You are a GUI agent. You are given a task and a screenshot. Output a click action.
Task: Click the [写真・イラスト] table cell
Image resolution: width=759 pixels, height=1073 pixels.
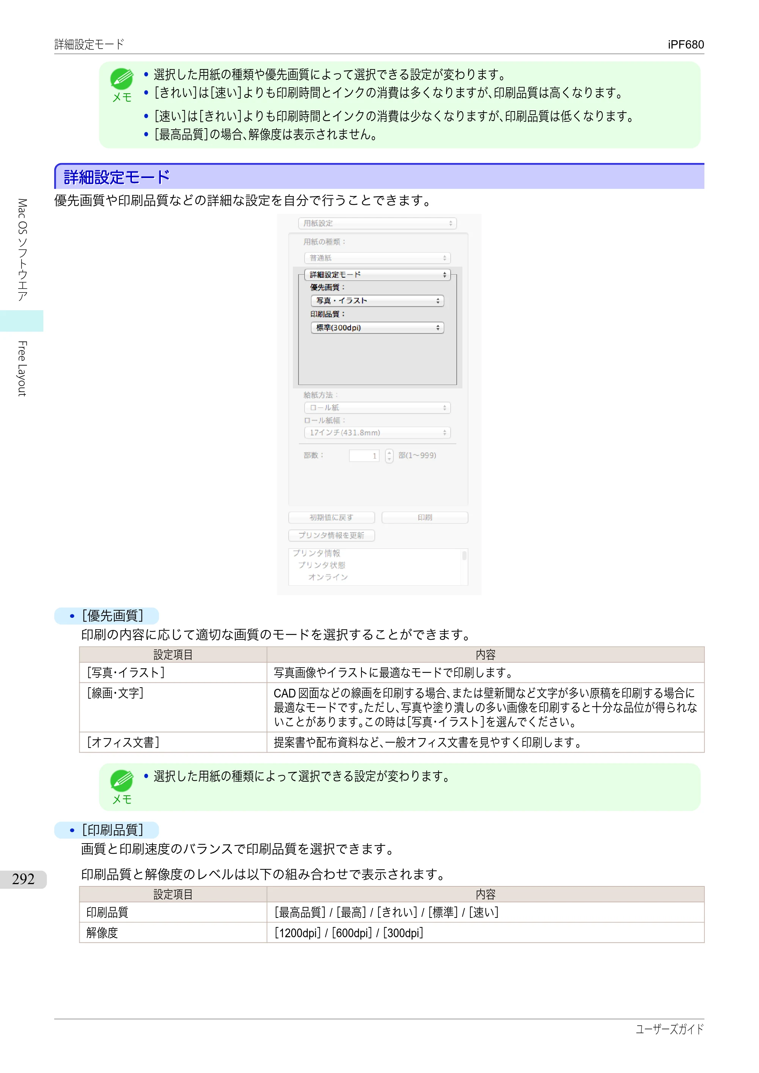(173, 672)
